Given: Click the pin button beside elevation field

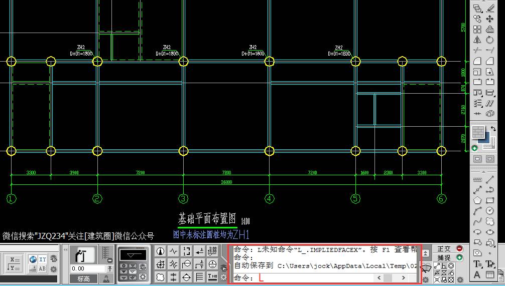Looking at the screenshot, I should point(110,268).
